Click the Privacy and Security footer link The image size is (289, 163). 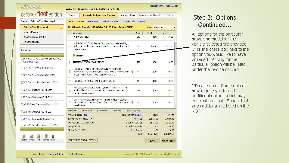(57, 154)
